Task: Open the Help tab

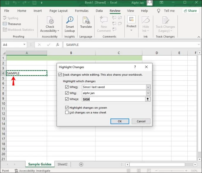Action: tap(144, 11)
